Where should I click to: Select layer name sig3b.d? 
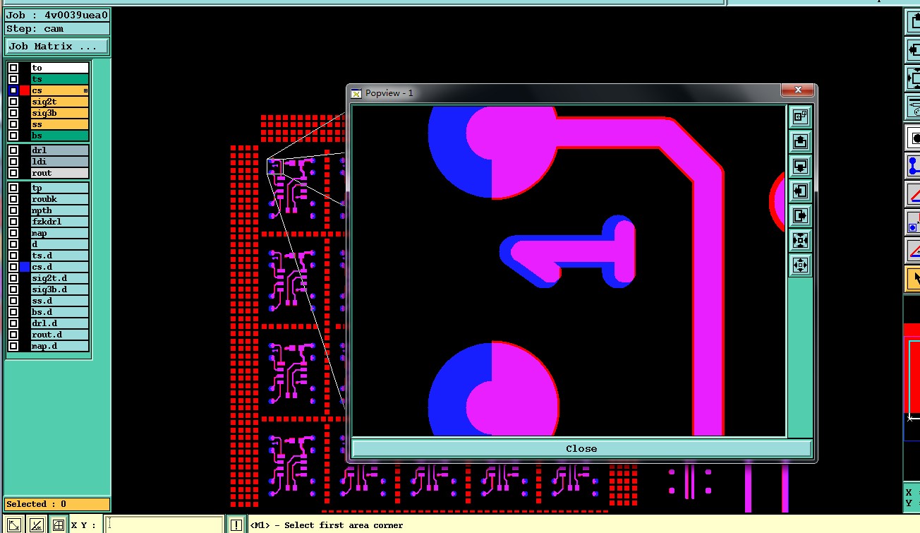click(x=60, y=289)
